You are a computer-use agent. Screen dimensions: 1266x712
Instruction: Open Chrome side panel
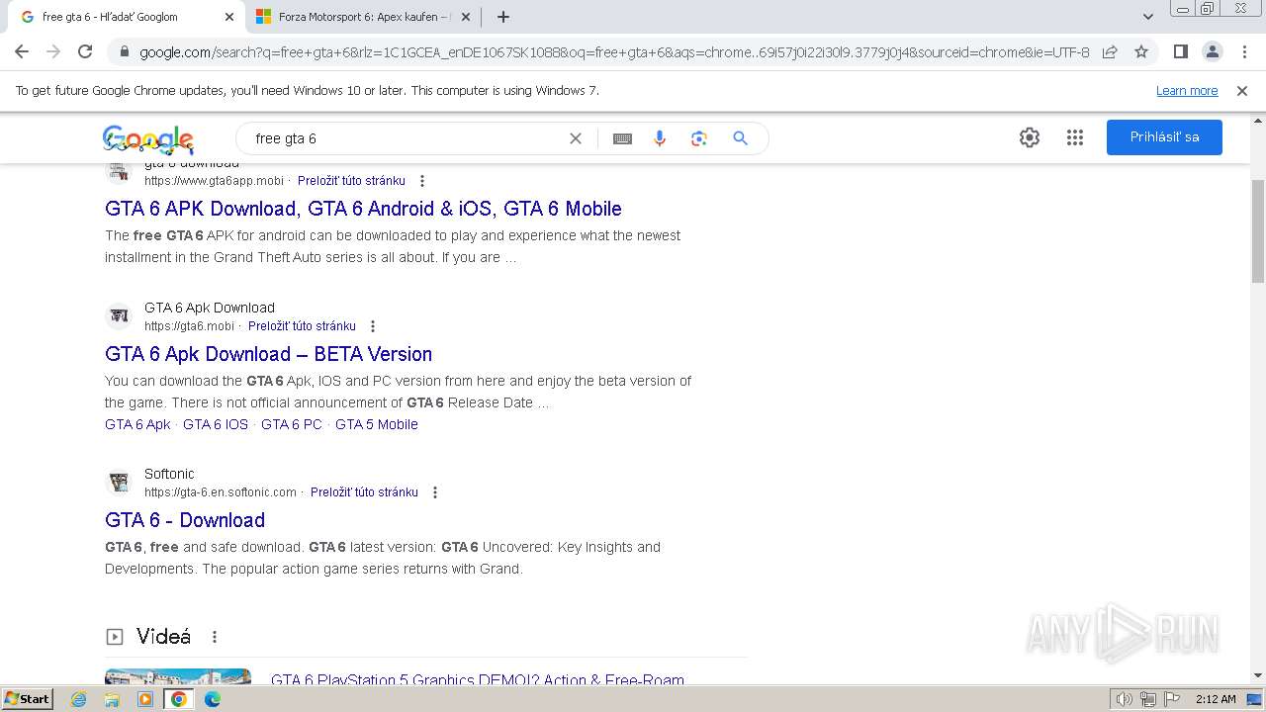[1181, 51]
